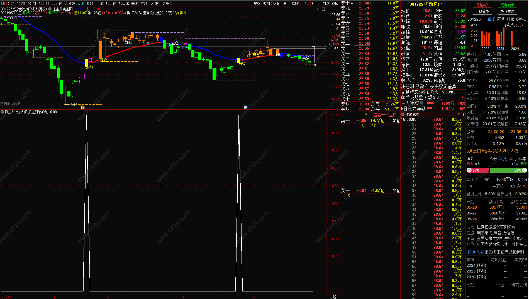Click the lightning icon beside 查看千档盘口
Screen dimensions: 529x299
(366, 115)
